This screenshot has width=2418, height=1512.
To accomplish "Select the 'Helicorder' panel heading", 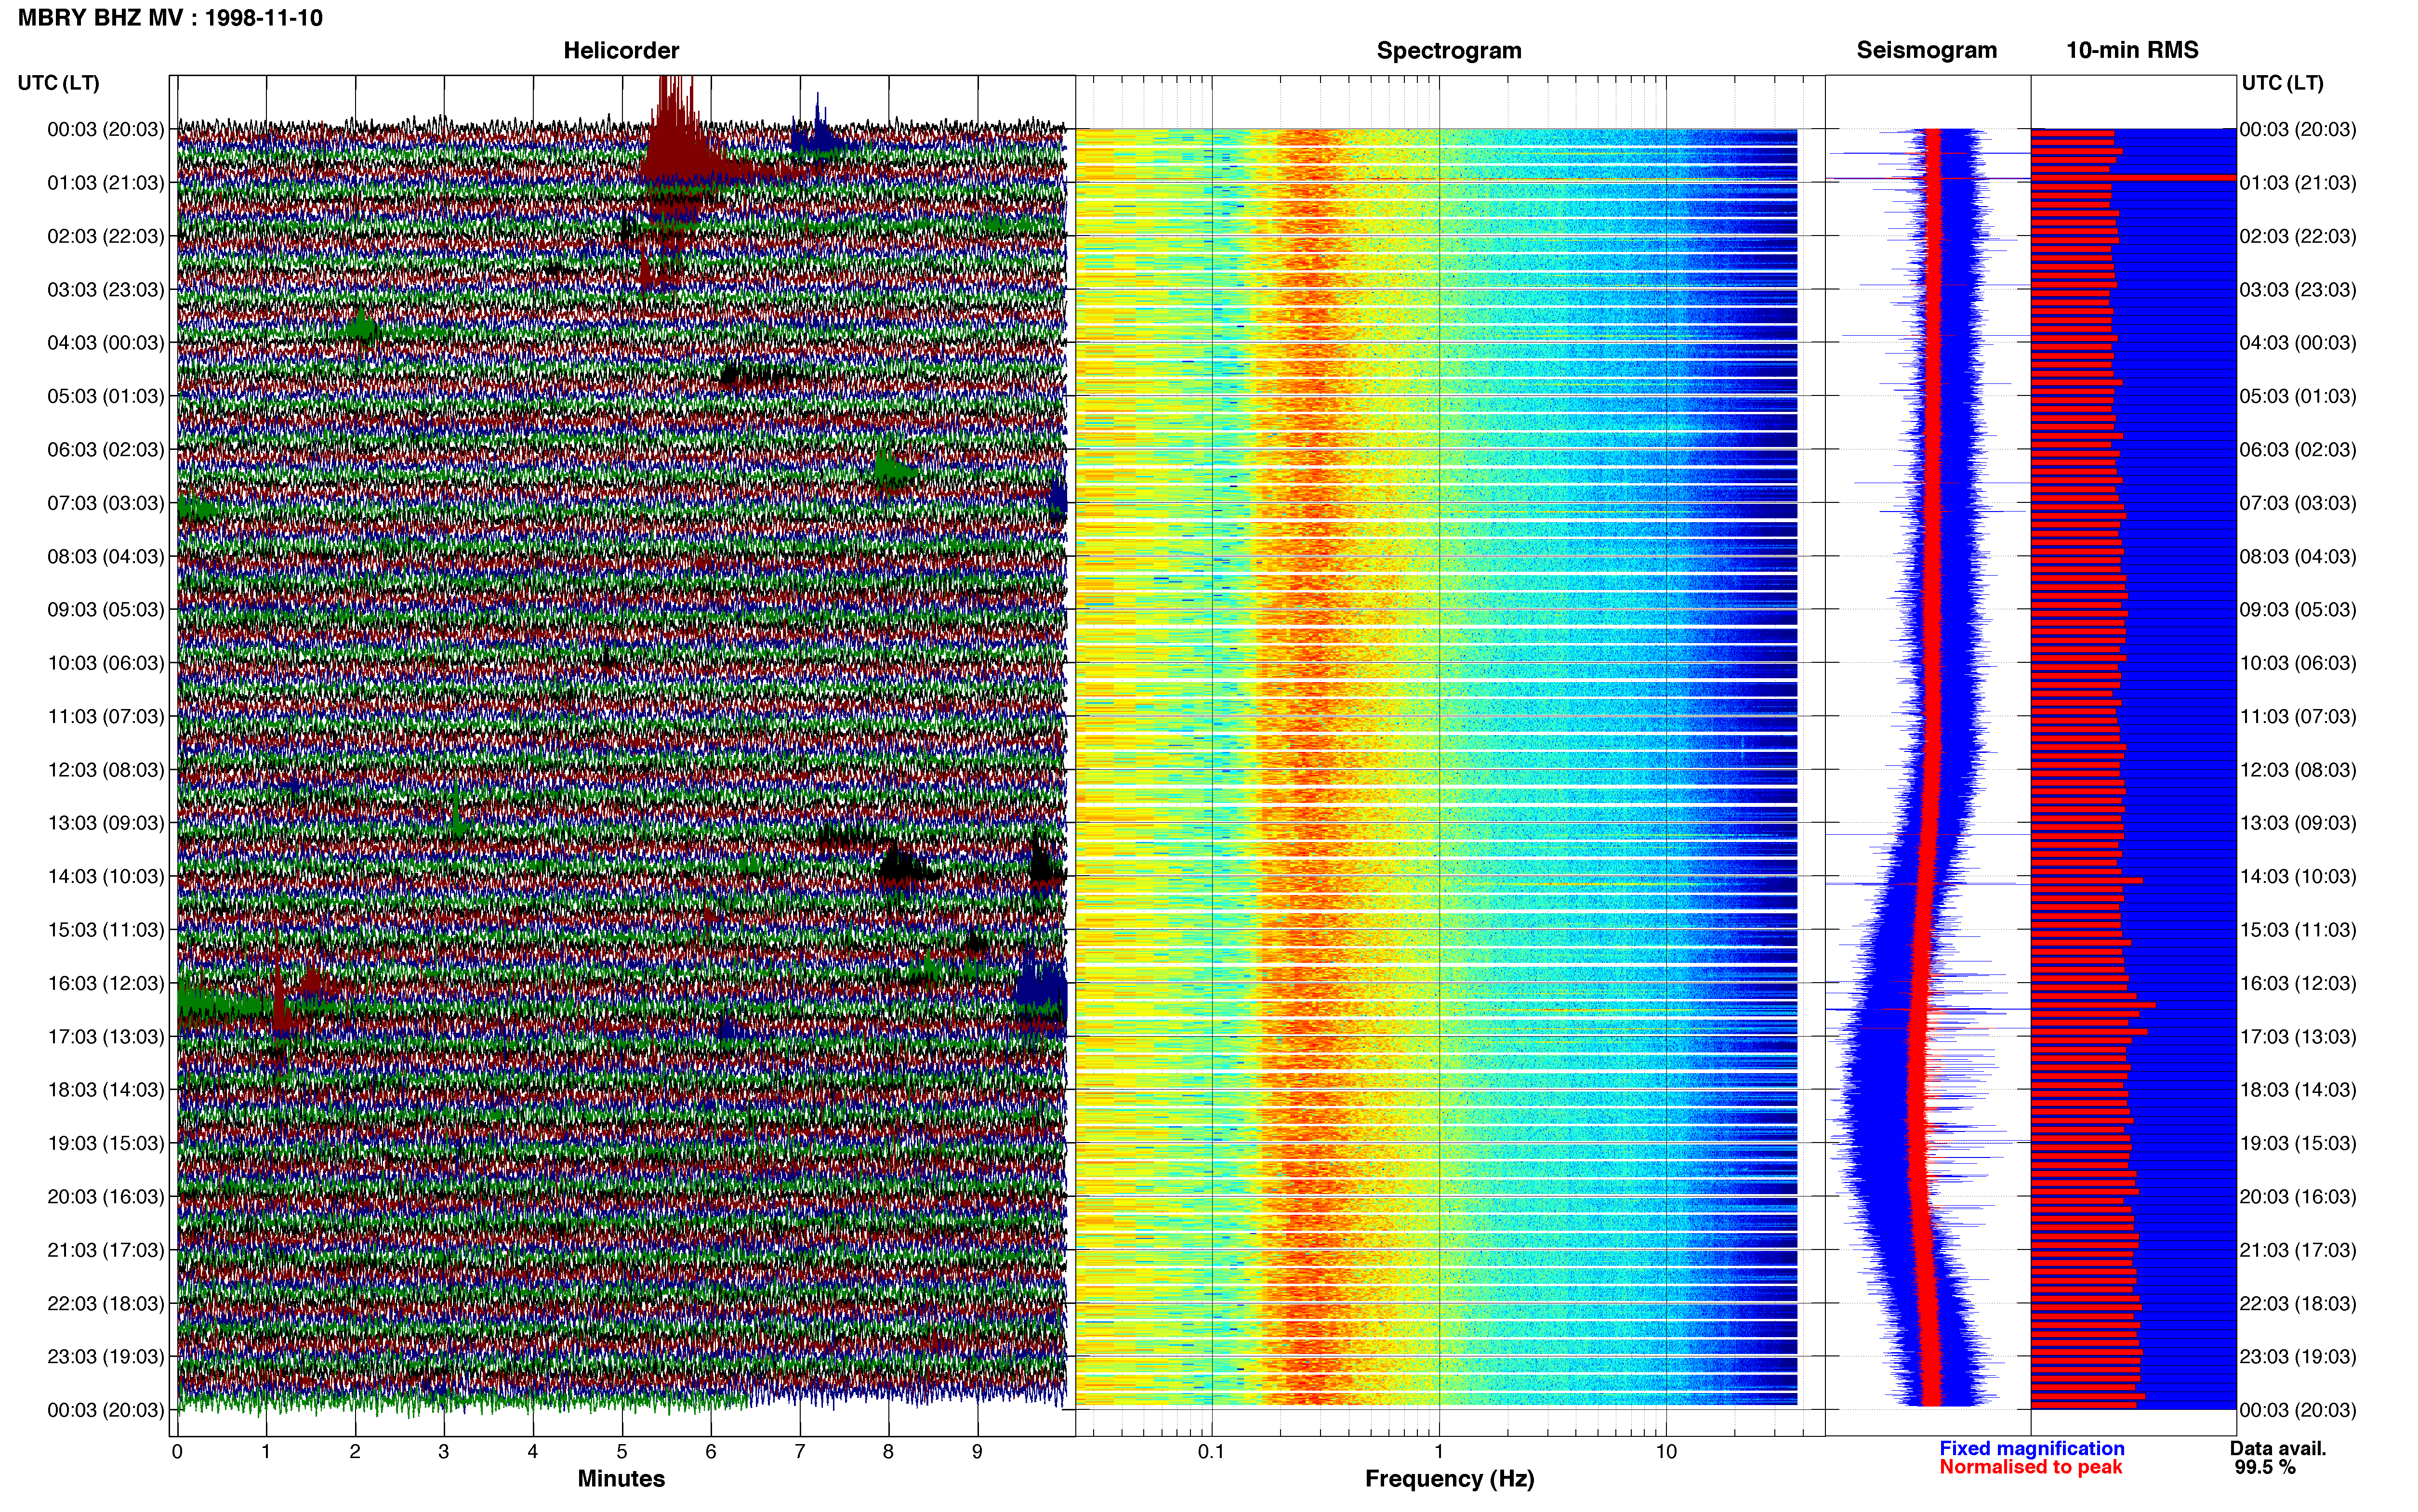I will point(621,50).
